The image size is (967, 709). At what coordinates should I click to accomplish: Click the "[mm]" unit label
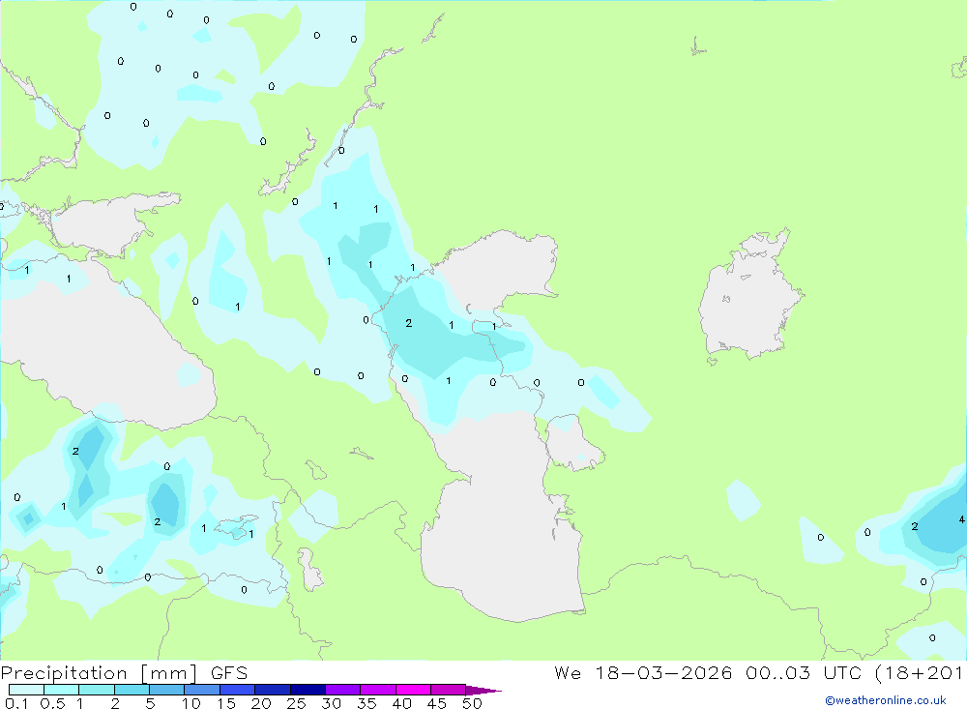pos(169,673)
